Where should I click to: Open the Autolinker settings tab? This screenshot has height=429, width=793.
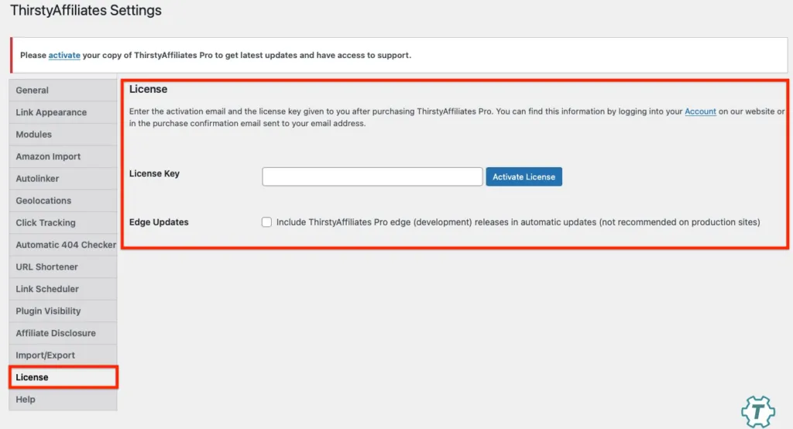pos(37,179)
